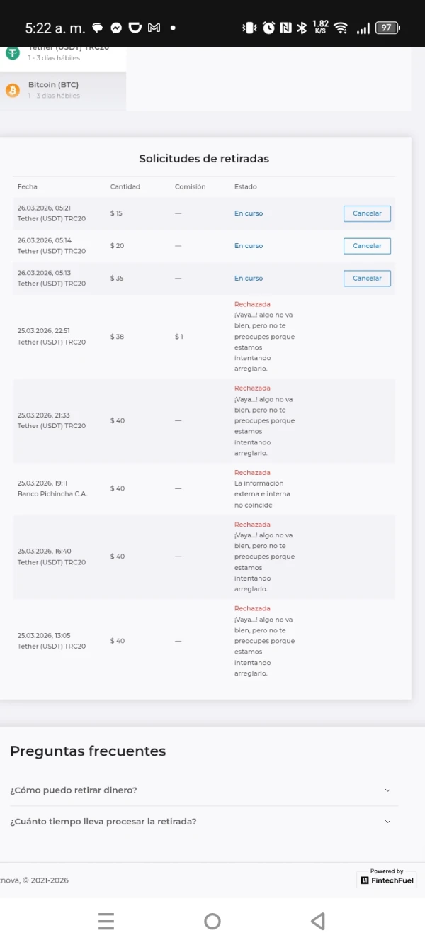Tap the FintechFuel logo in the footer
The height and width of the screenshot is (945, 425).
pyautogui.click(x=387, y=880)
